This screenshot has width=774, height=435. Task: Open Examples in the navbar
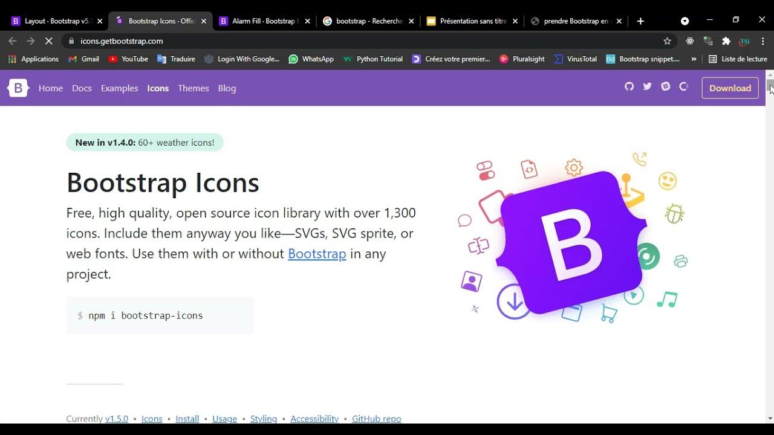coord(120,88)
